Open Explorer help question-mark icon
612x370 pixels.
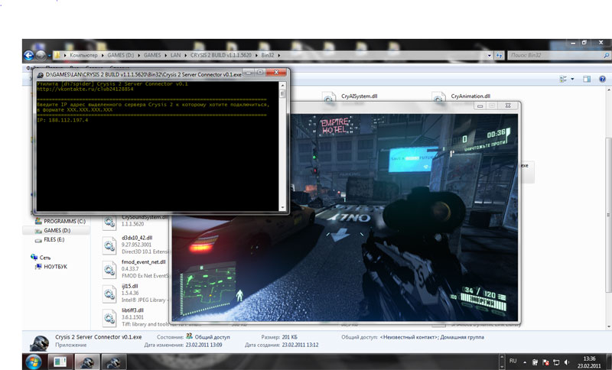point(602,80)
